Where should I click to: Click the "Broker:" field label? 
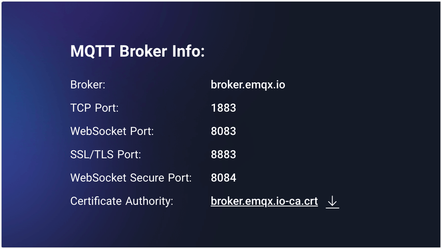click(x=87, y=85)
